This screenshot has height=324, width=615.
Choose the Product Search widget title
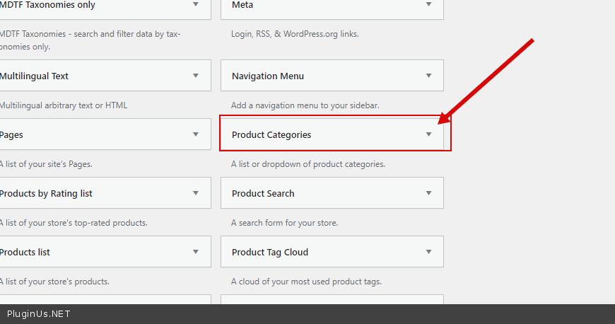coord(263,193)
